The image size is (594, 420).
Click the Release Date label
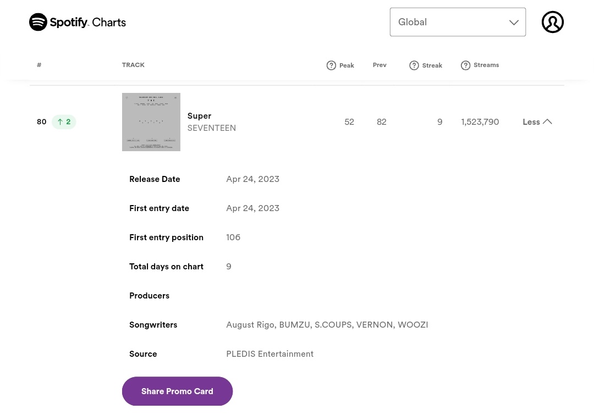coord(155,179)
